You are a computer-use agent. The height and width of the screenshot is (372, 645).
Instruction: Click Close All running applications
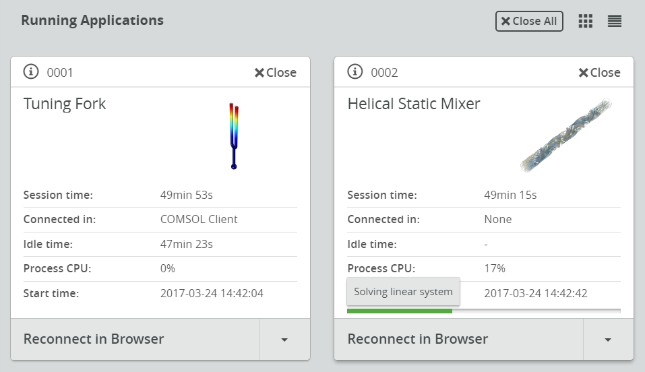[529, 22]
